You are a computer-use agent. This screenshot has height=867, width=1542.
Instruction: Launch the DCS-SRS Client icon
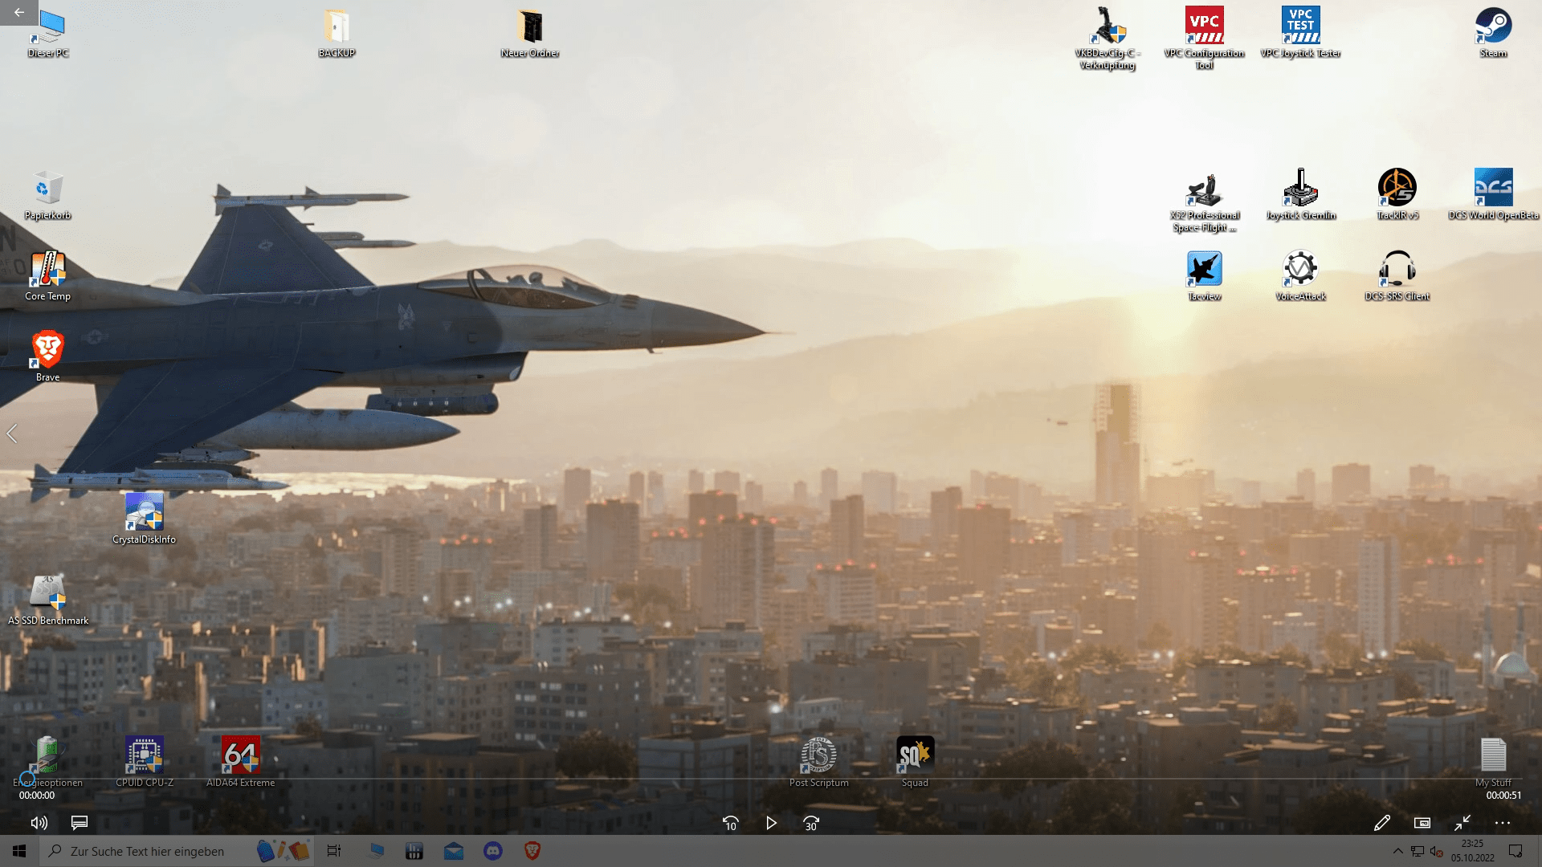(x=1397, y=276)
